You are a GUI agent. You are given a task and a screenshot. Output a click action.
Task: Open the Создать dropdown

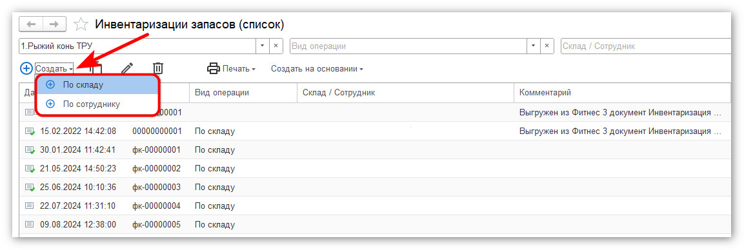point(54,69)
